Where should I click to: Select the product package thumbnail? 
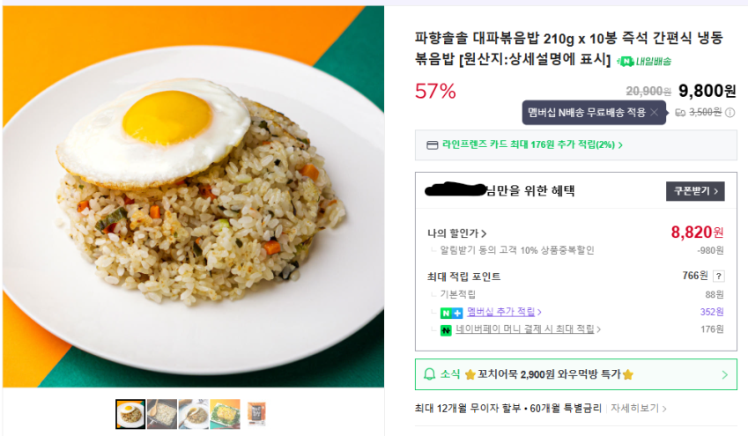coord(256,414)
